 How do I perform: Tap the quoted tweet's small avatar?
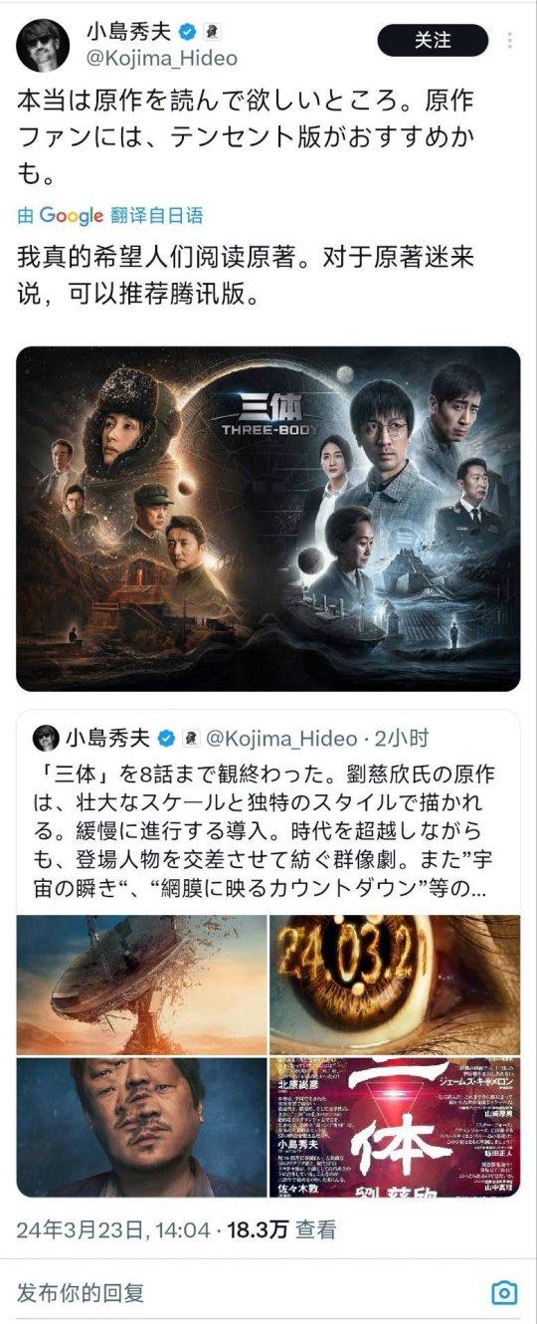pos(46,738)
